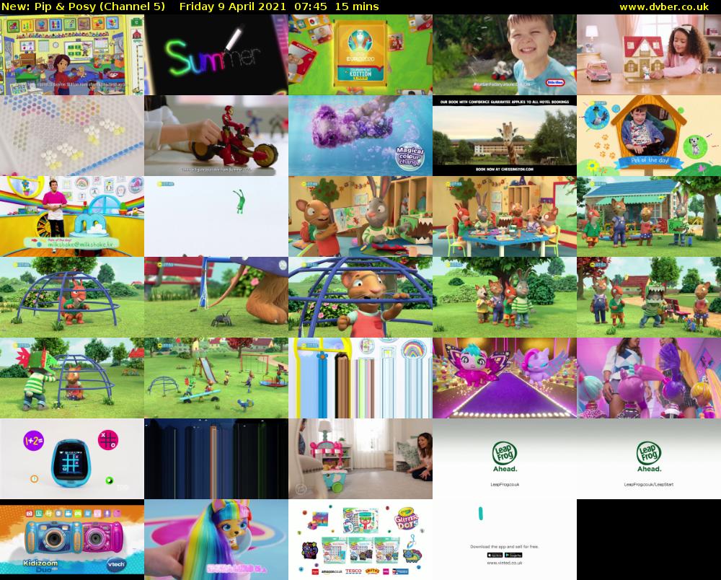Open the winged pets on purple runway thumbnail
The image size is (721, 580).
pos(505,377)
